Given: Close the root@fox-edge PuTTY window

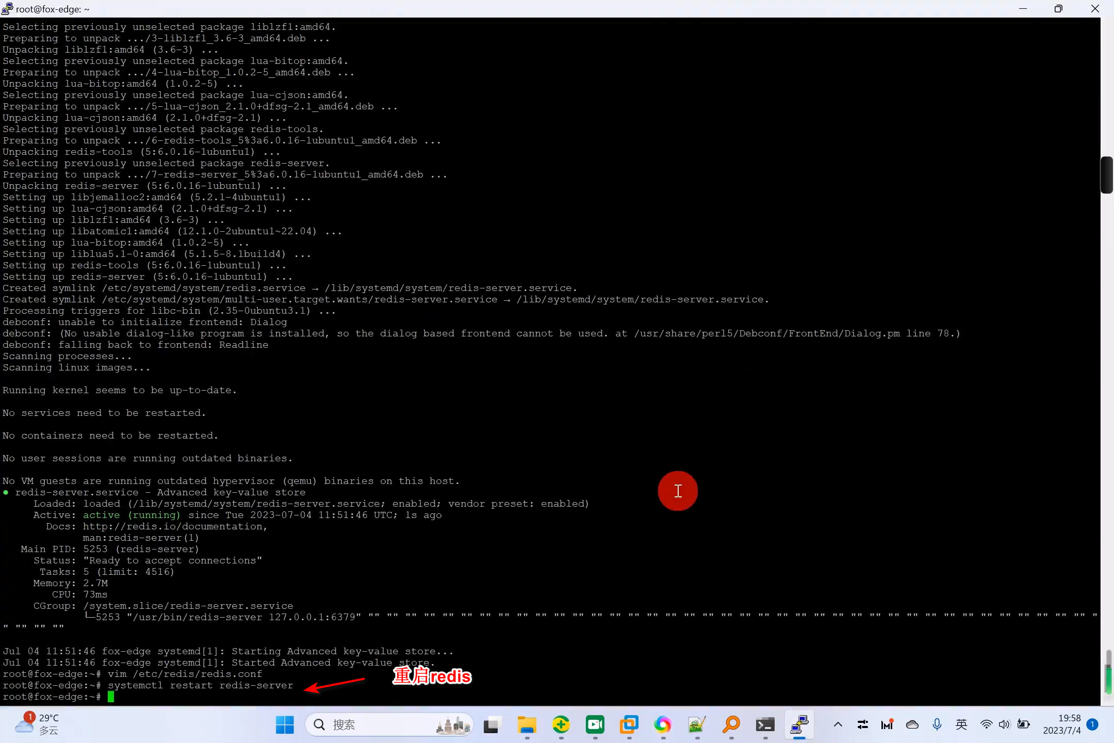Looking at the screenshot, I should 1095,9.
